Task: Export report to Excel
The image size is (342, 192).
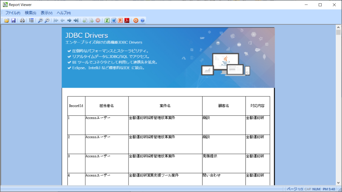Action: (107, 20)
